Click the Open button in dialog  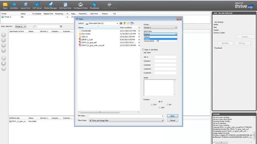(172, 116)
